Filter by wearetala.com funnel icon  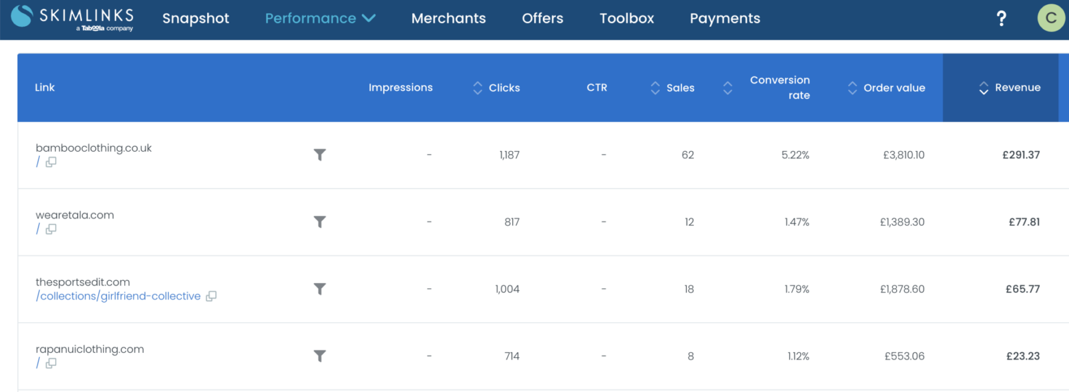tap(320, 222)
